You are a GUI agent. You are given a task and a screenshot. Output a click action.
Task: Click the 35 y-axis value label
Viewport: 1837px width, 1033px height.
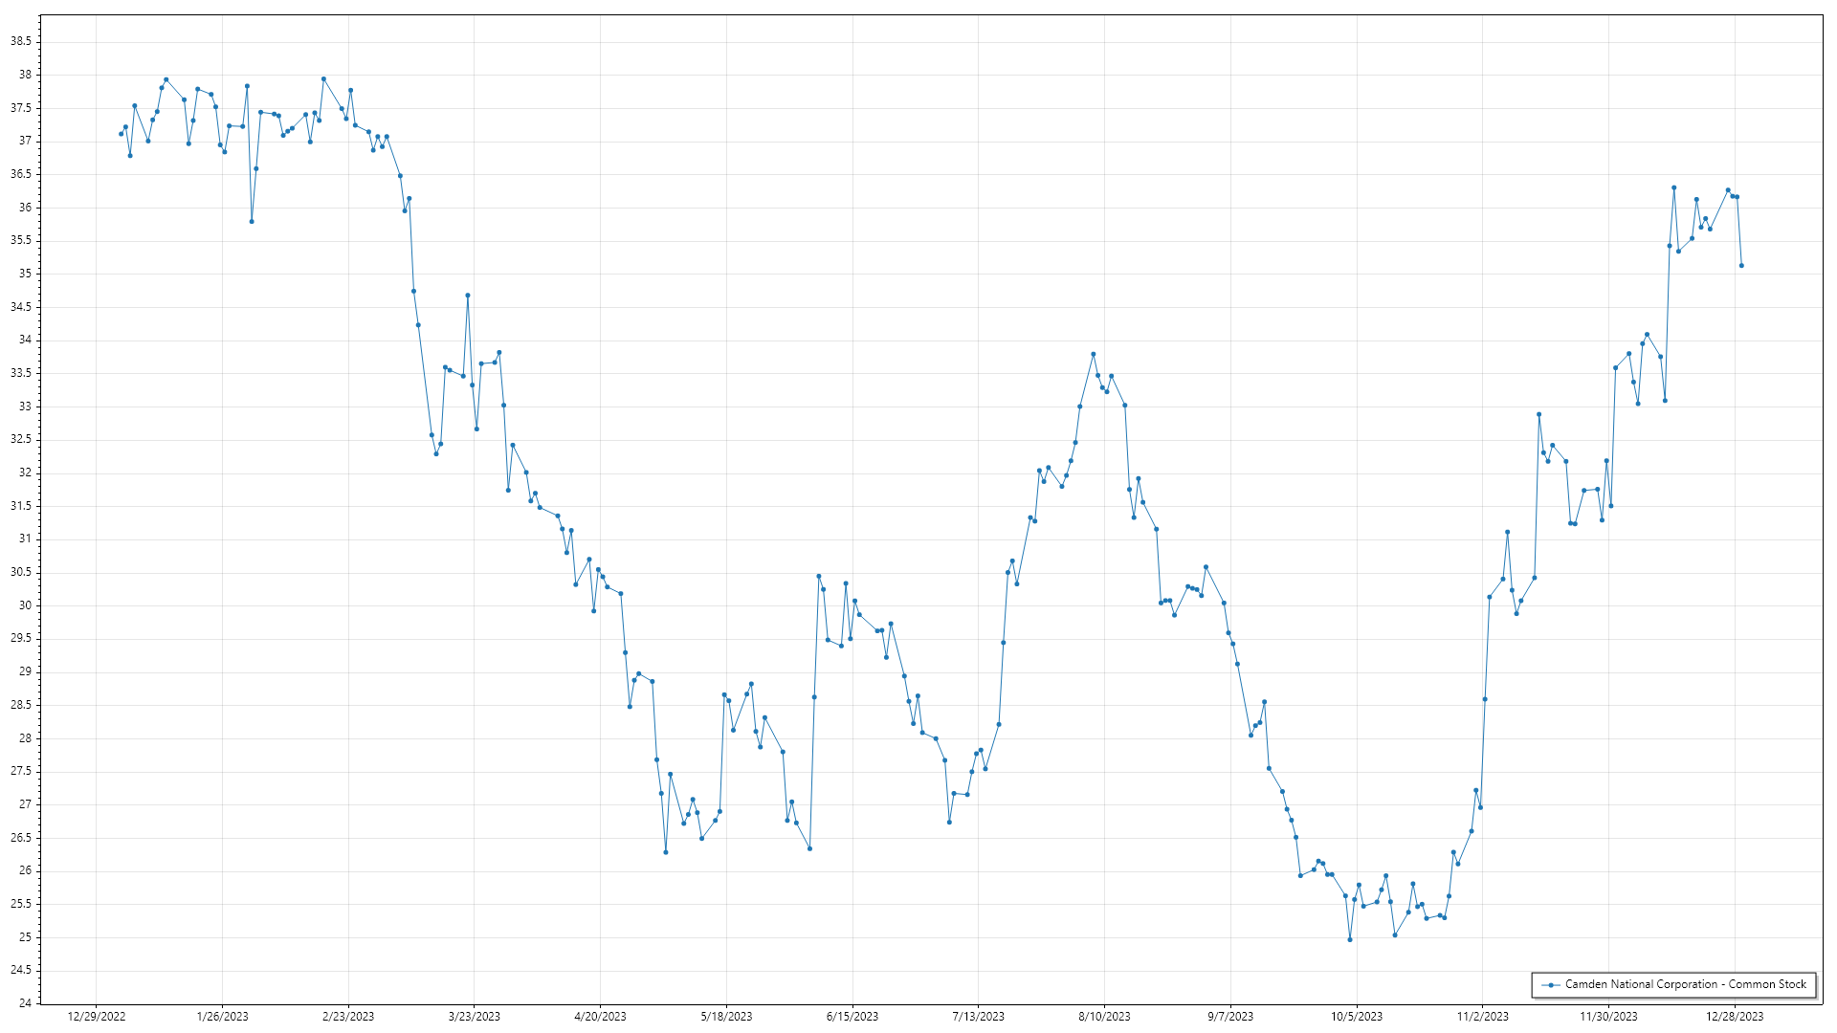point(25,274)
